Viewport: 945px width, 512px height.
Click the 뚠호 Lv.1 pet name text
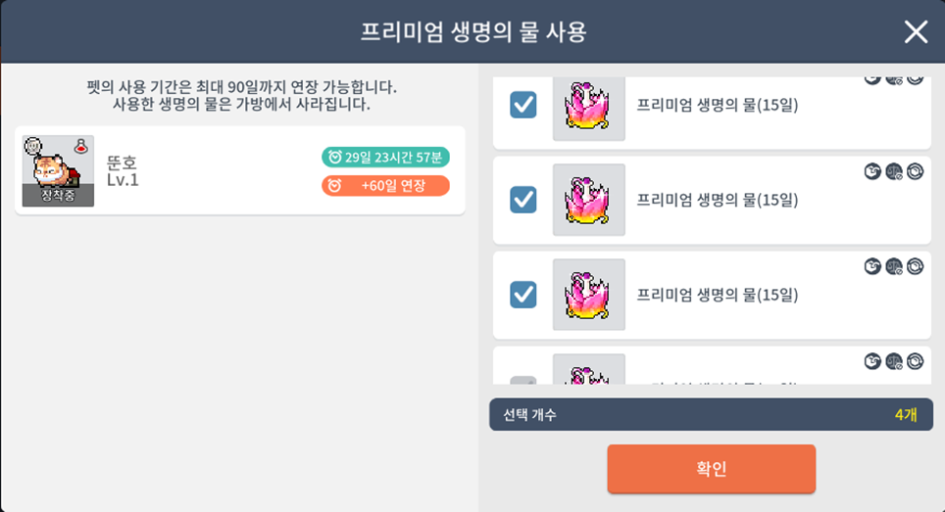pyautogui.click(x=123, y=171)
